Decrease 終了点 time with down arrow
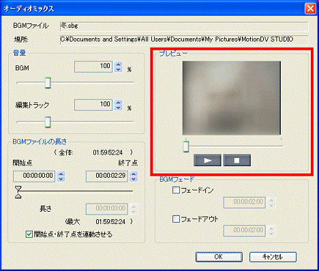This screenshot has width=319, height=271. pos(134,179)
